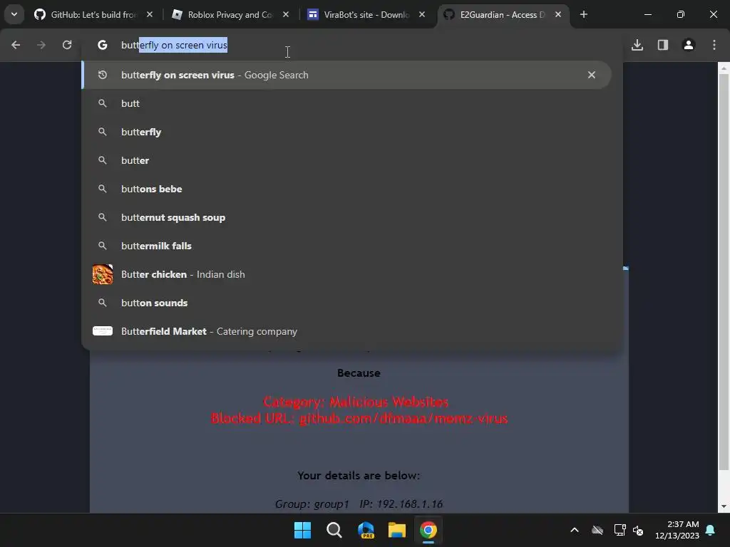Click the OneDrive cloud tray icon
This screenshot has height=547, width=730.
coord(597,530)
